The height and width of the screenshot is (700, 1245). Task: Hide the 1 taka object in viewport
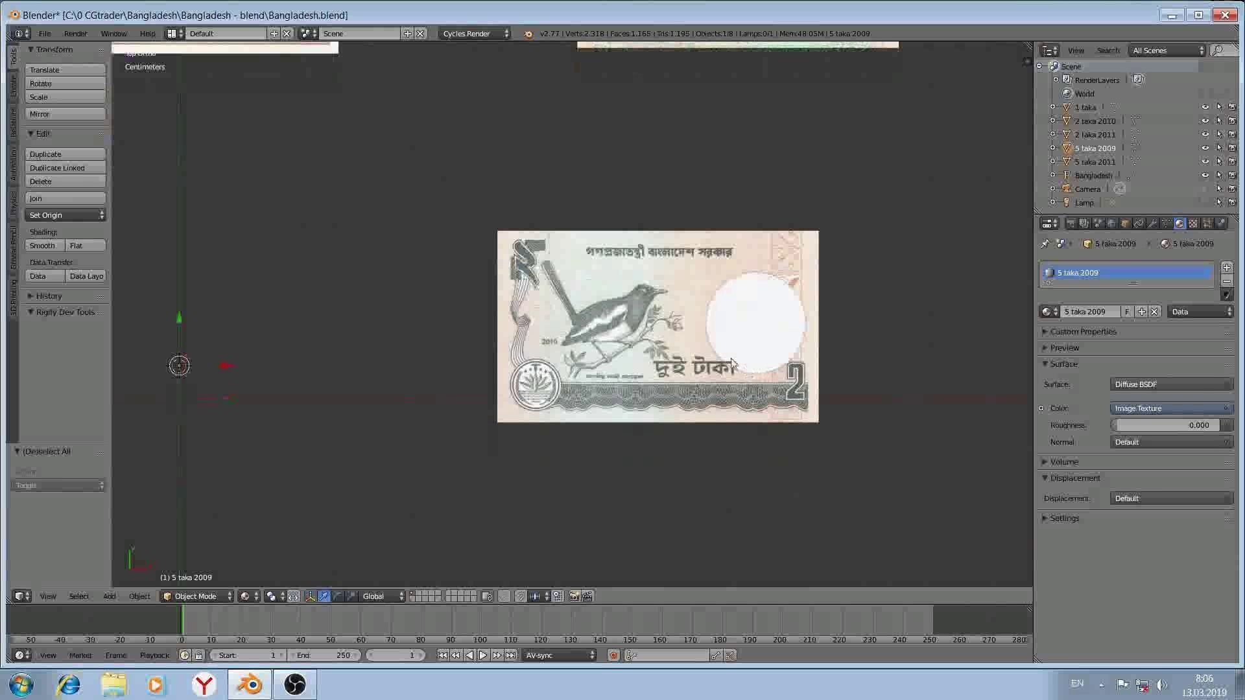click(1205, 108)
